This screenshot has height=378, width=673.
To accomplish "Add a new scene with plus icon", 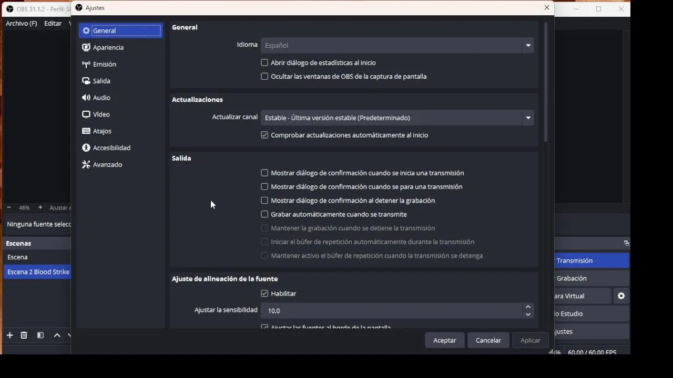I will [x=9, y=335].
